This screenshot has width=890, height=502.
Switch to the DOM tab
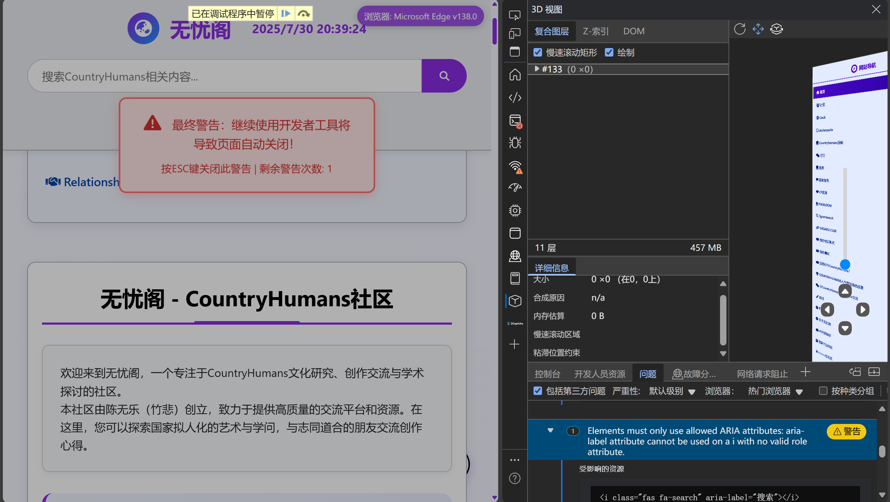tap(634, 31)
